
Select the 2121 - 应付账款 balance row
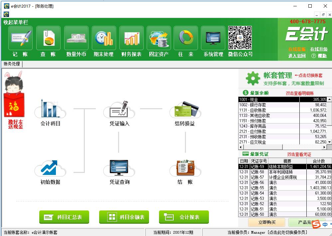click(x=283, y=131)
